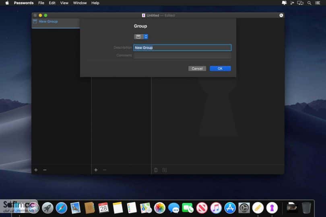Viewport: 326px width, 217px height.
Task: Open Contacts book in the Dock
Action: click(90, 208)
